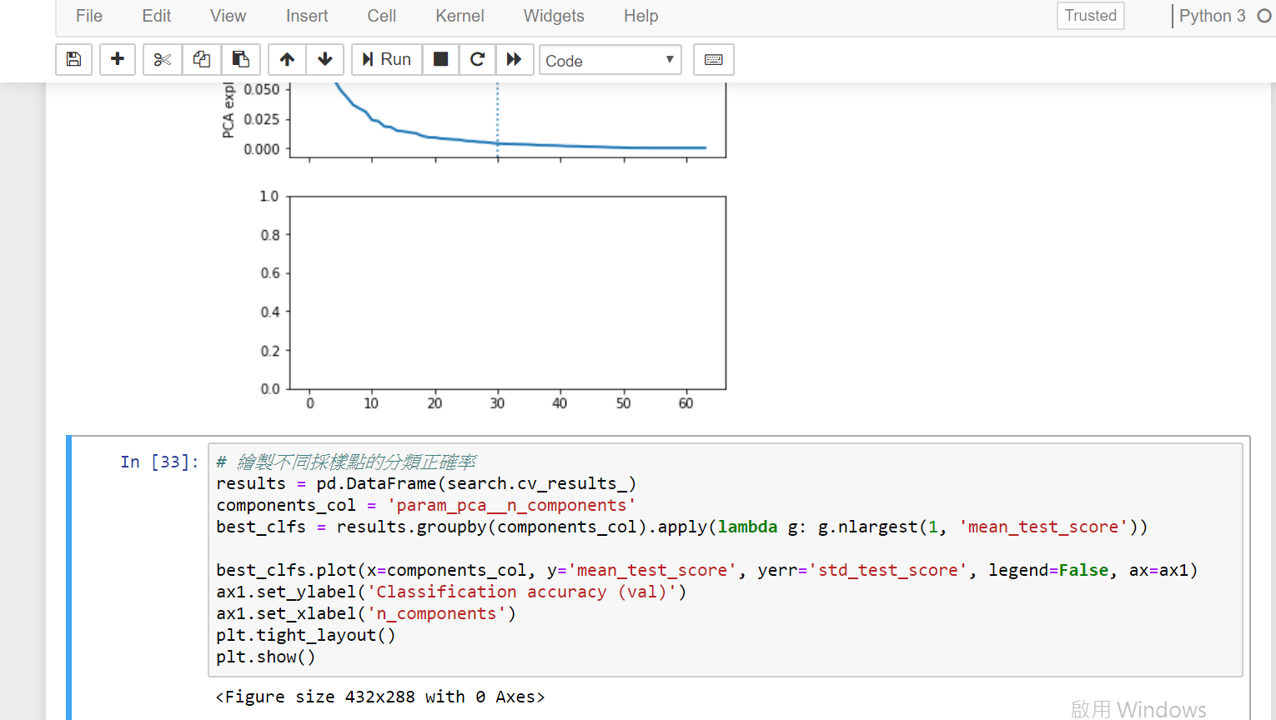This screenshot has height=720, width=1276.
Task: Open the Insert menu
Action: [307, 16]
